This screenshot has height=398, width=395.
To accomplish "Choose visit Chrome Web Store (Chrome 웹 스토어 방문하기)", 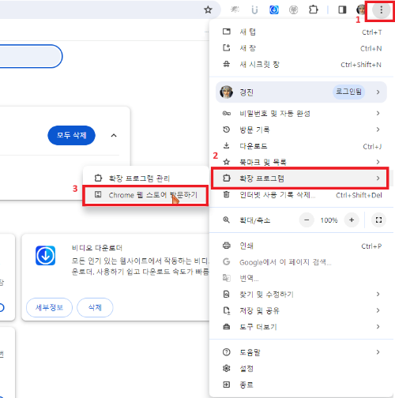I will click(145, 195).
